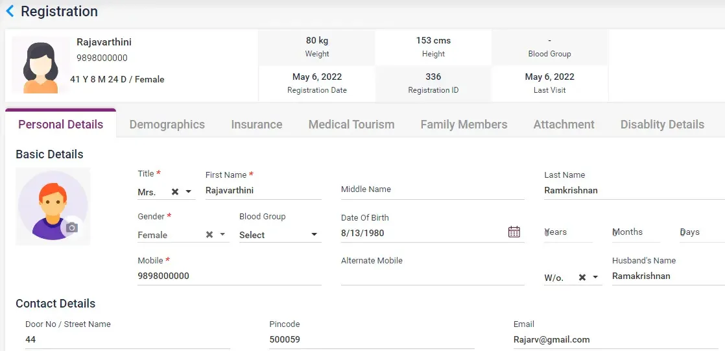This screenshot has height=351, width=725.
Task: Focus the Middle Name field
Action: click(x=432, y=190)
